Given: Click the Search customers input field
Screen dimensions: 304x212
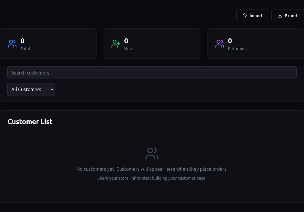Looking at the screenshot, I should [x=152, y=73].
